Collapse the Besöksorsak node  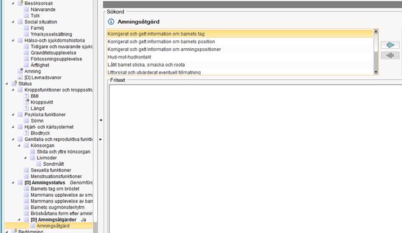coord(13,3)
